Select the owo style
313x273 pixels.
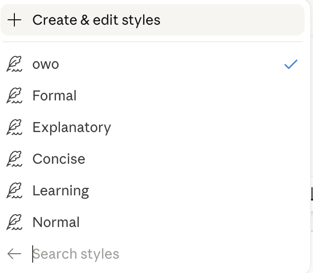(149, 64)
